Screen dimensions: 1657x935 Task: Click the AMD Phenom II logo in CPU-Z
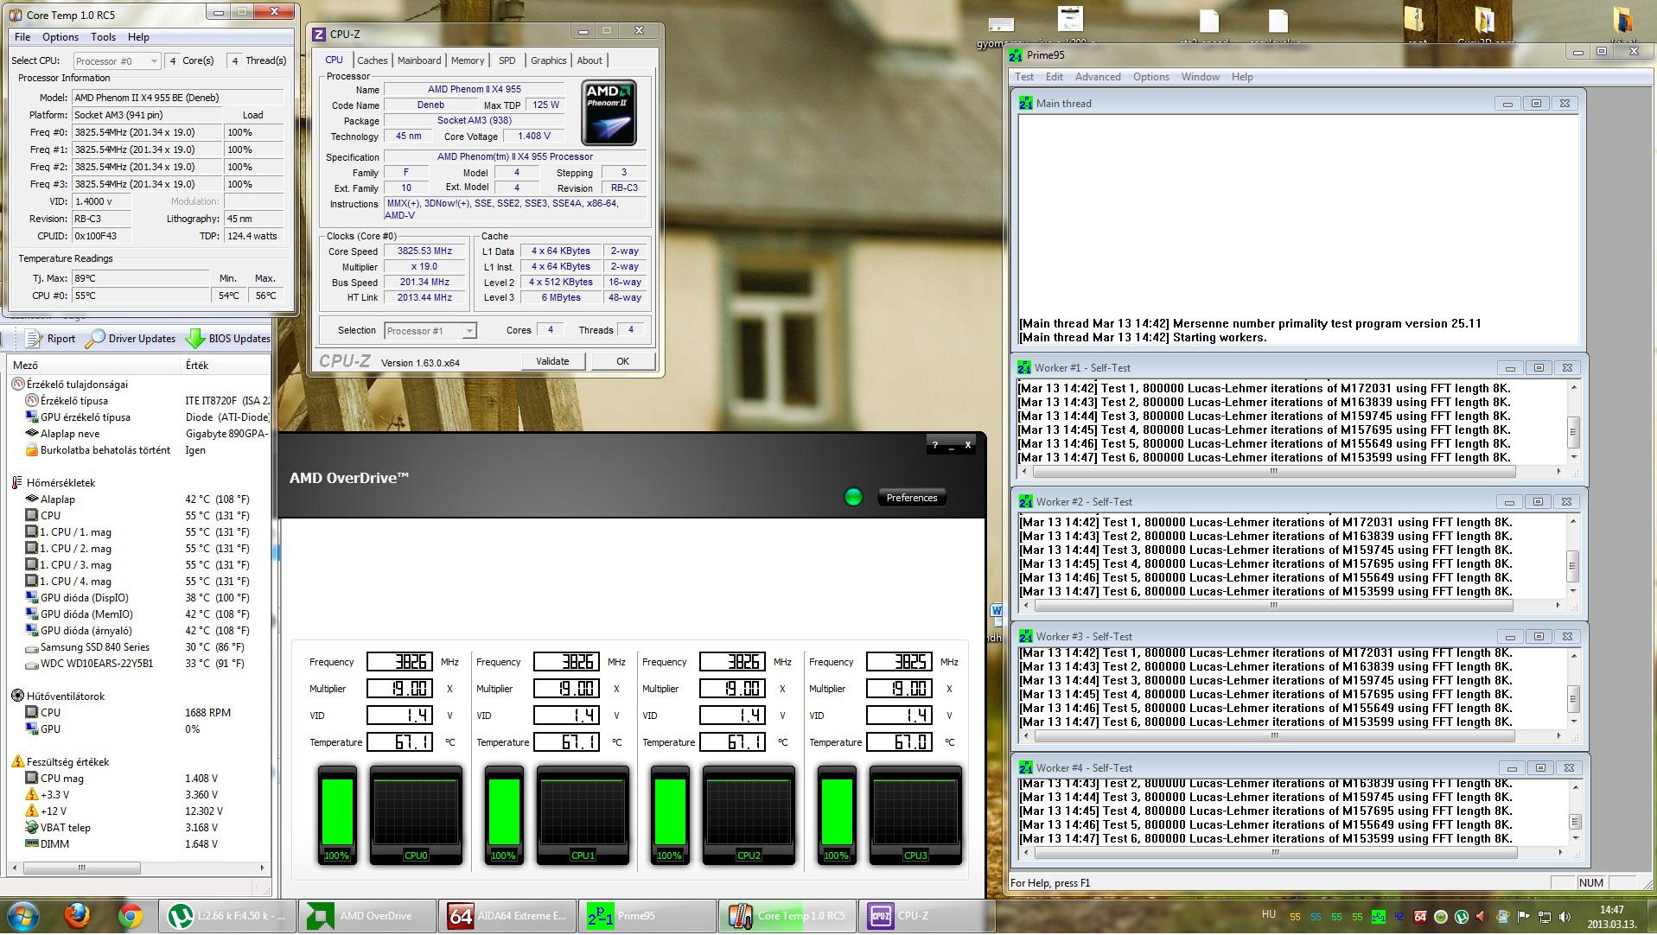pos(609,112)
